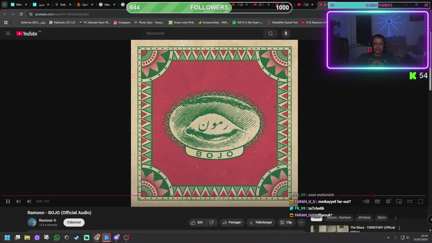Open Steam from the taskbar

point(77,238)
